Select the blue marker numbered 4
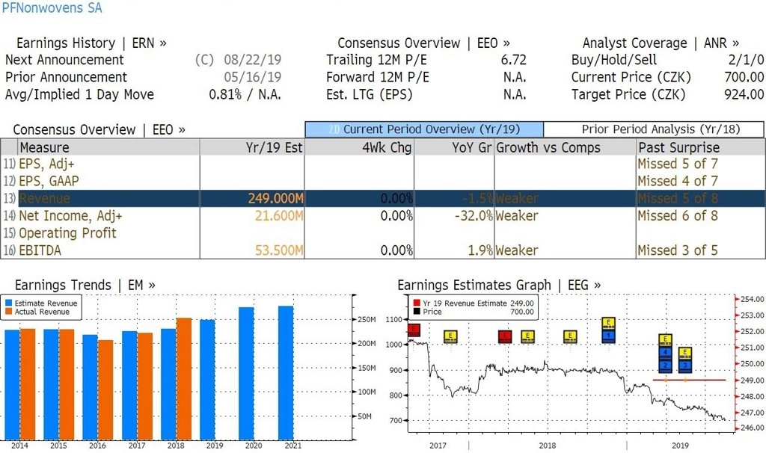766x453 pixels. [x=665, y=352]
